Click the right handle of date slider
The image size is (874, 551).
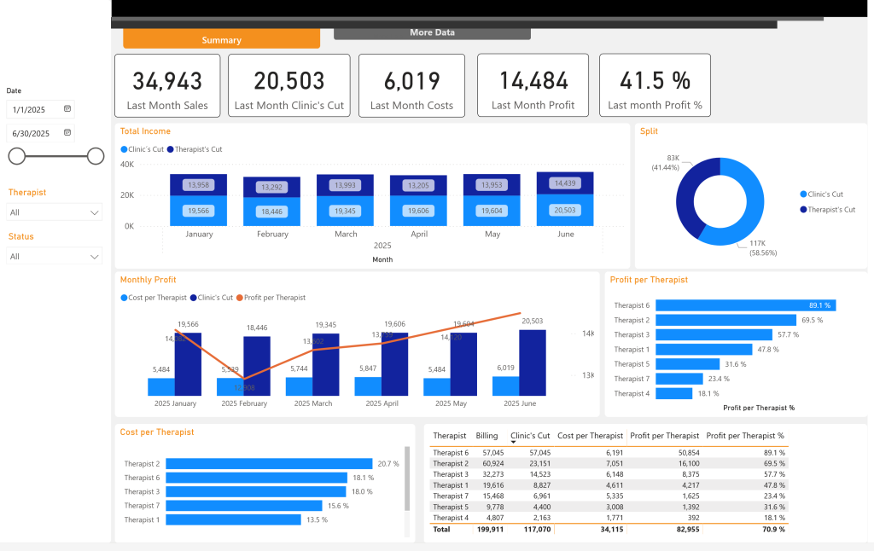tap(96, 156)
